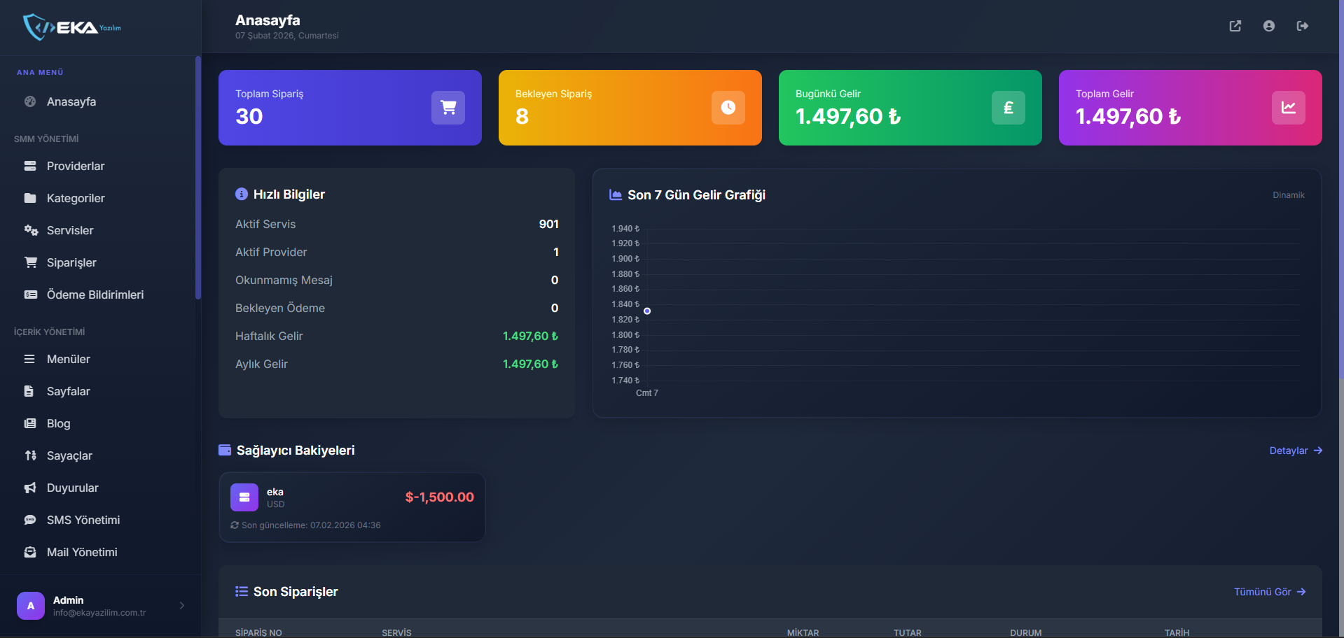Go to Siparişler menu item

pyautogui.click(x=71, y=262)
